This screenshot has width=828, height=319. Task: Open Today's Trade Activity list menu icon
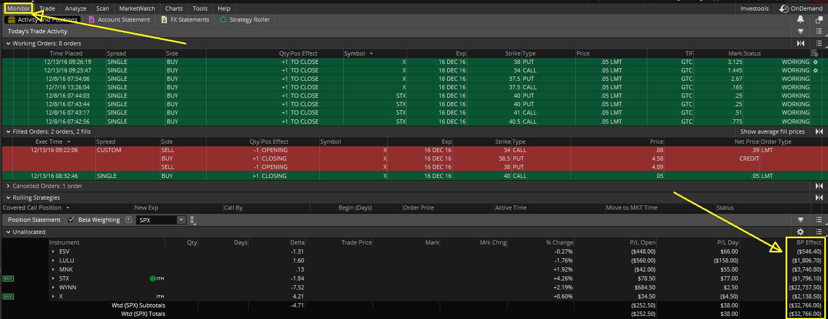819,31
